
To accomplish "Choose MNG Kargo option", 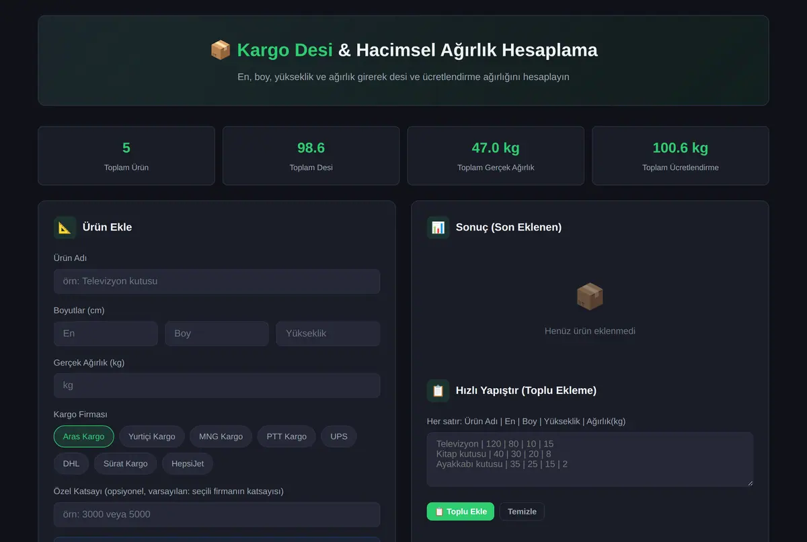I will [221, 436].
